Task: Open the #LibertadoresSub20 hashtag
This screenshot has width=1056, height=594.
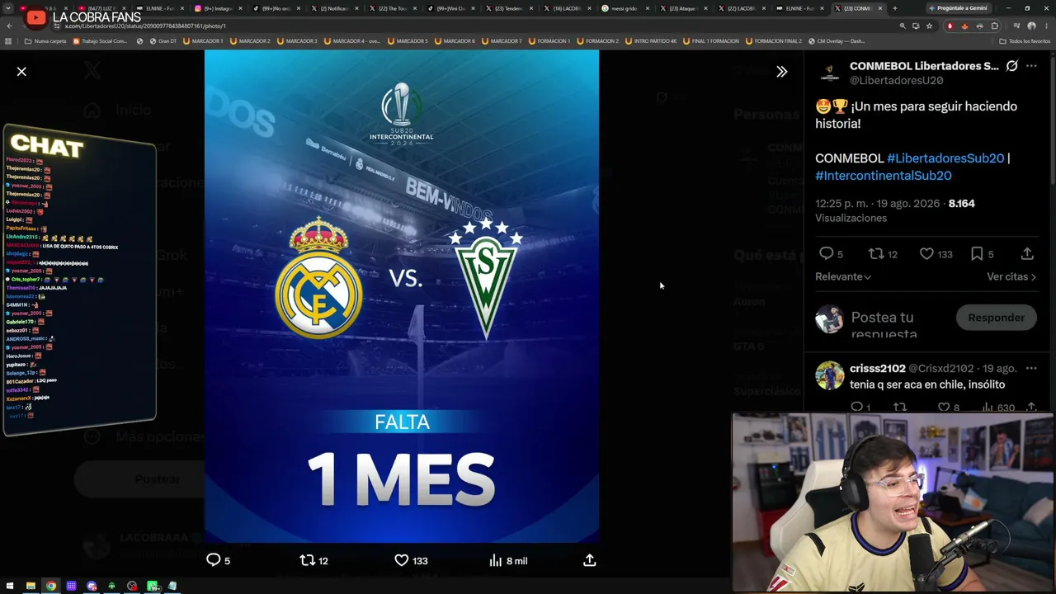Action: [945, 158]
